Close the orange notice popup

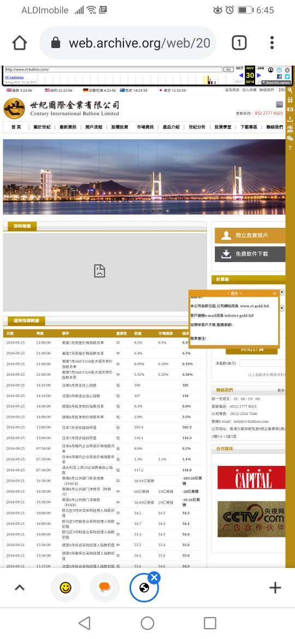[x=275, y=293]
